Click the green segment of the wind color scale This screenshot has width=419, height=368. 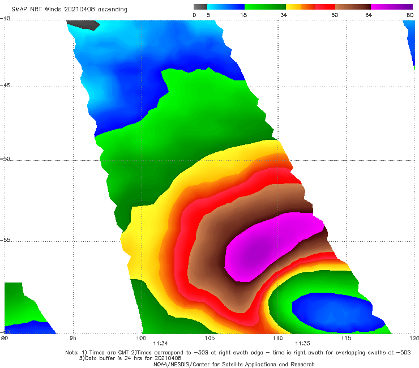coord(265,7)
